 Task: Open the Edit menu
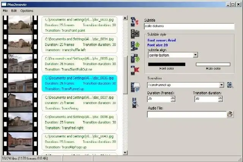tap(14, 11)
